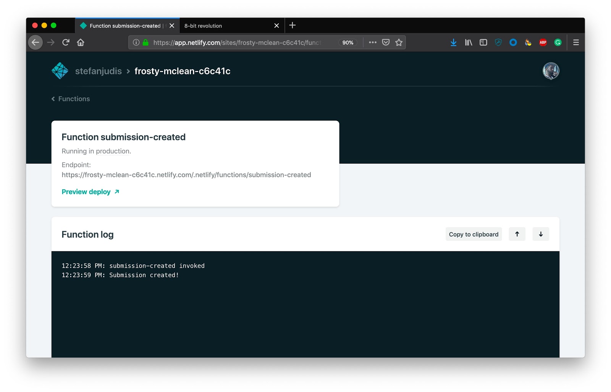Jump to top of the function log

(x=517, y=234)
